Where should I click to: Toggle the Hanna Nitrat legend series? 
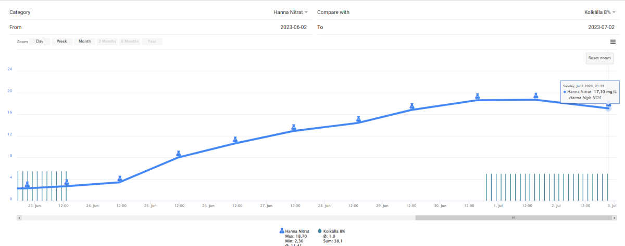pos(295,231)
